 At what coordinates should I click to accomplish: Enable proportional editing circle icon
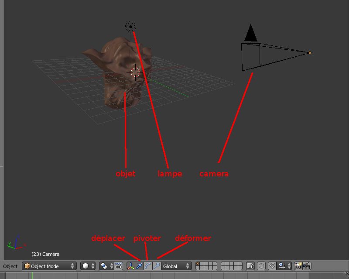[261, 266]
